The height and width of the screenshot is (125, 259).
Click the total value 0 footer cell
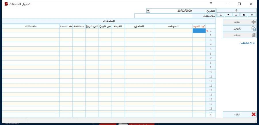[211, 115]
